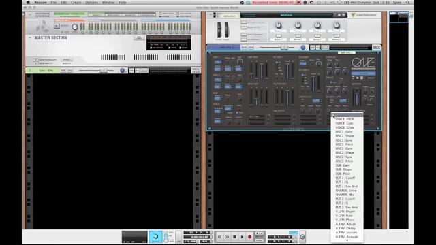Turn the Combinator Rotary 4 knob

[x=337, y=26]
